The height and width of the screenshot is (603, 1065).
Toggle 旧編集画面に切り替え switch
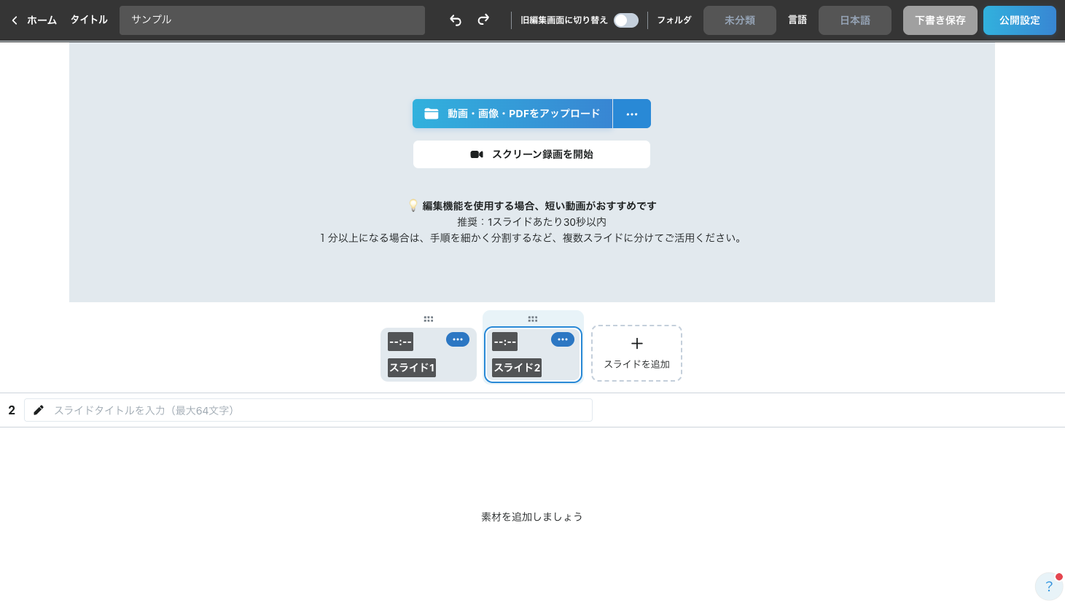pos(625,20)
